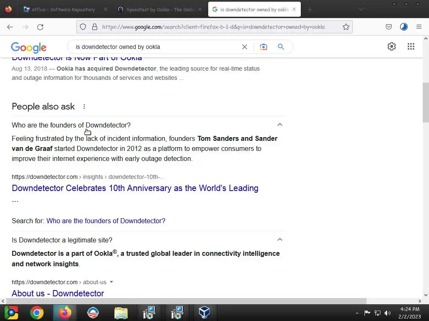The image size is (429, 321).
Task: Save page to Pocket
Action: click(388, 27)
